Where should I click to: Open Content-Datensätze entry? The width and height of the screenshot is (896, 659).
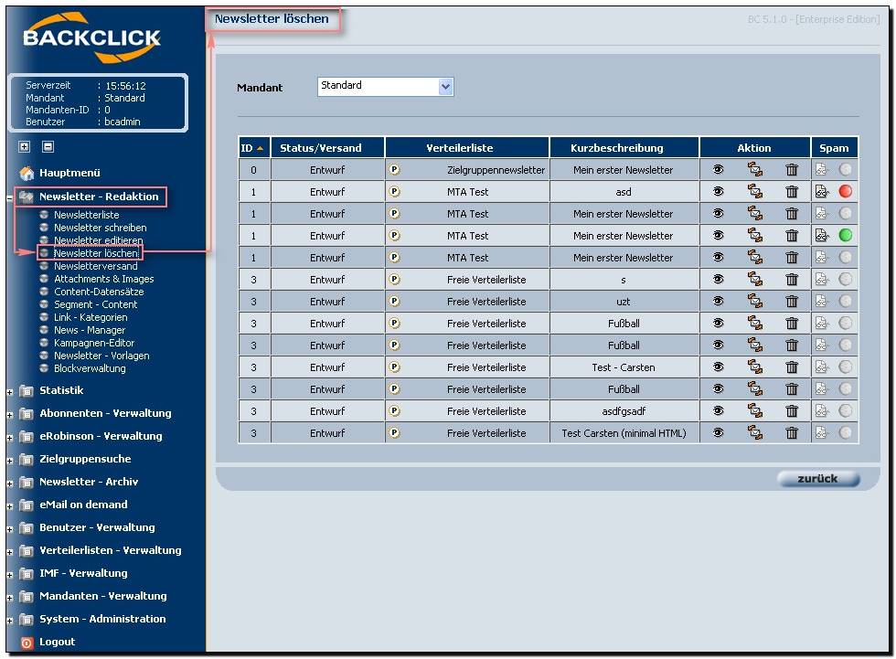(99, 292)
